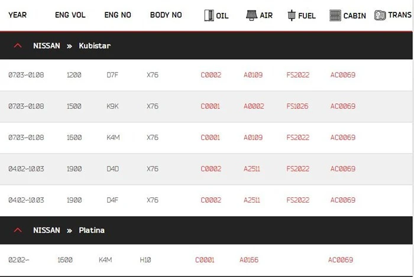Click the ENG VOL column header
The width and height of the screenshot is (414, 277).
pyautogui.click(x=70, y=15)
